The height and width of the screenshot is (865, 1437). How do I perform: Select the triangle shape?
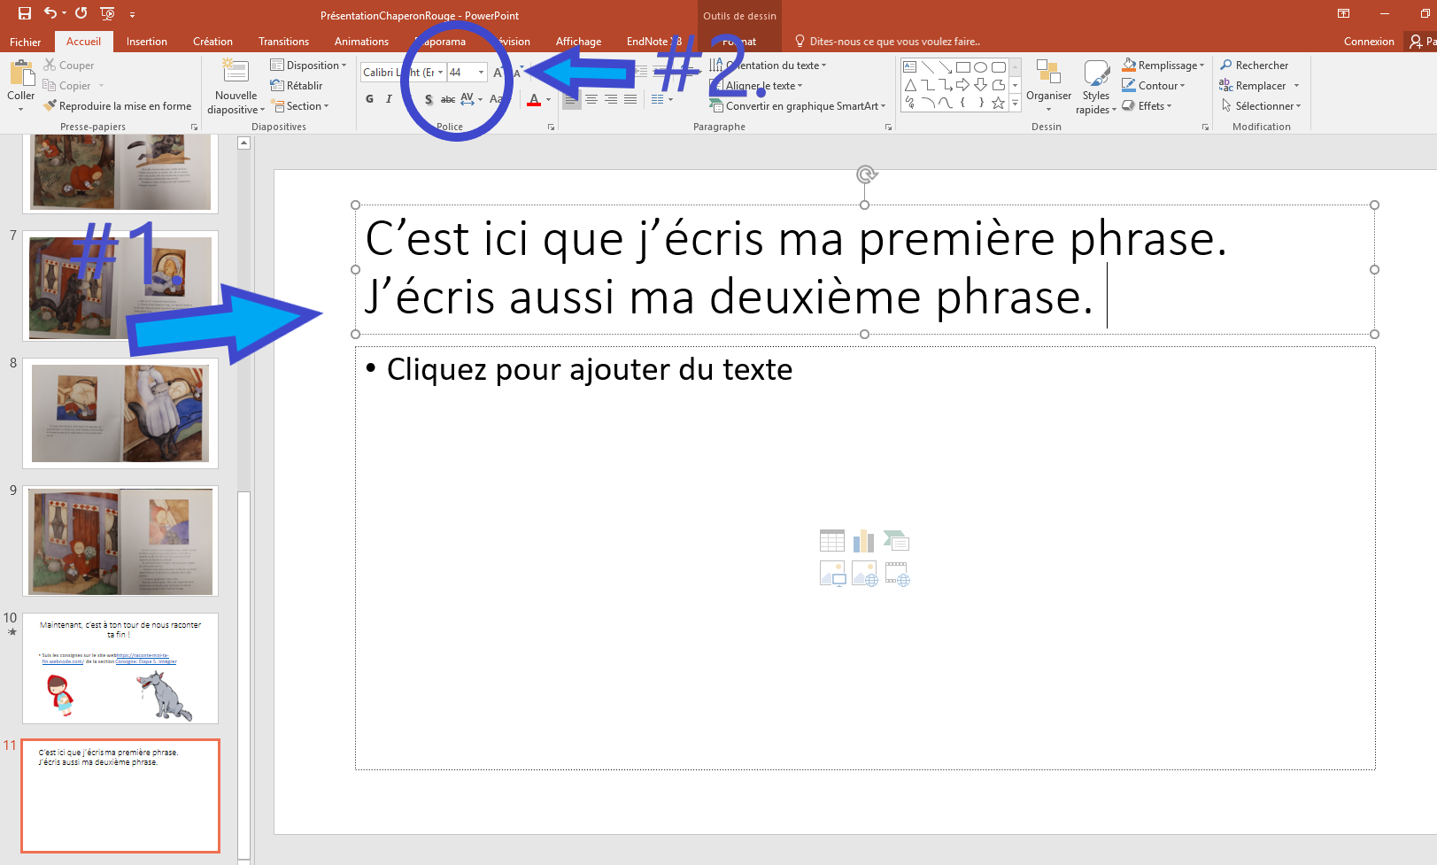point(910,85)
